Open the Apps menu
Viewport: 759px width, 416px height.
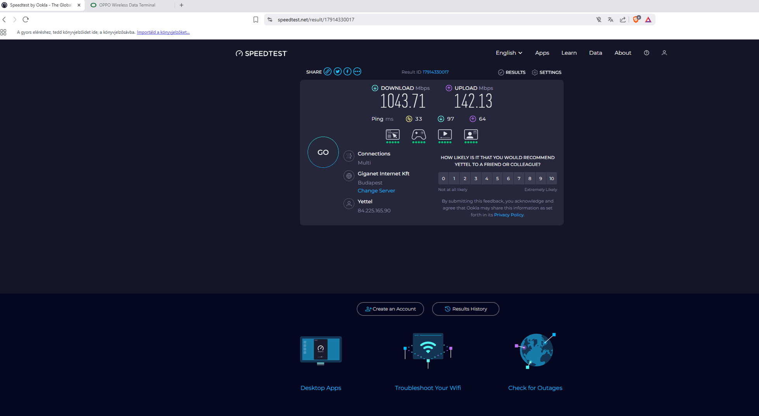tap(542, 53)
